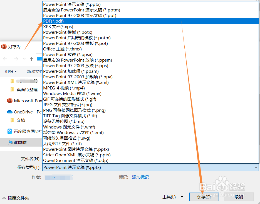260x204 pixels.
Task: Open the 工具(L) dropdown
Action: (173, 197)
